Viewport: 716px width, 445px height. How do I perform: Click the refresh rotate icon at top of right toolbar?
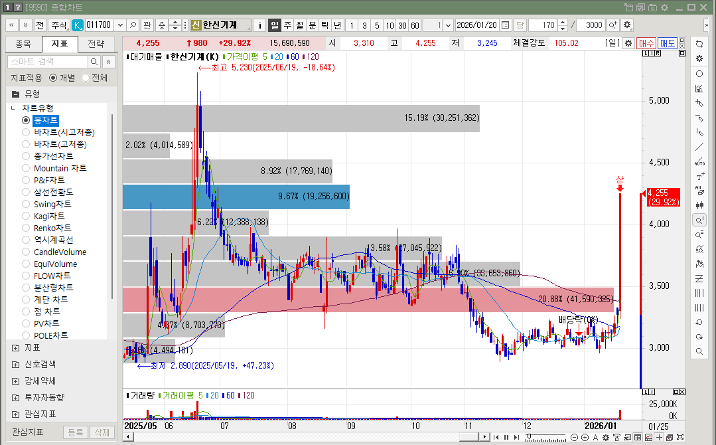click(x=699, y=44)
